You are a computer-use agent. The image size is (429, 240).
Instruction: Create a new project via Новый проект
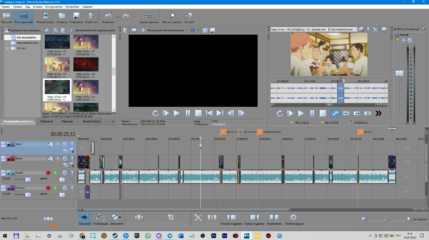point(45,18)
